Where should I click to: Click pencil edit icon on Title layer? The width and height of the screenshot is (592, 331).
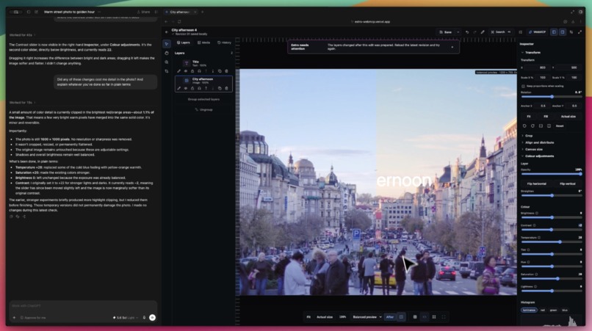[x=179, y=71]
